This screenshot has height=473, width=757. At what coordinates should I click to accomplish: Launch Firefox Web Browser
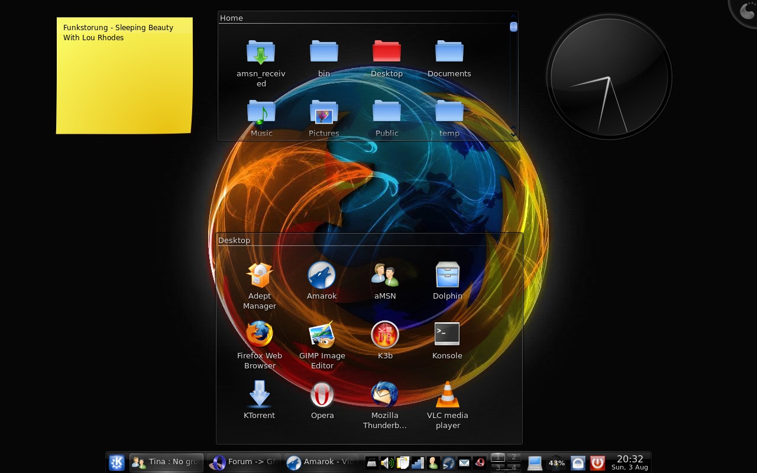pos(260,346)
